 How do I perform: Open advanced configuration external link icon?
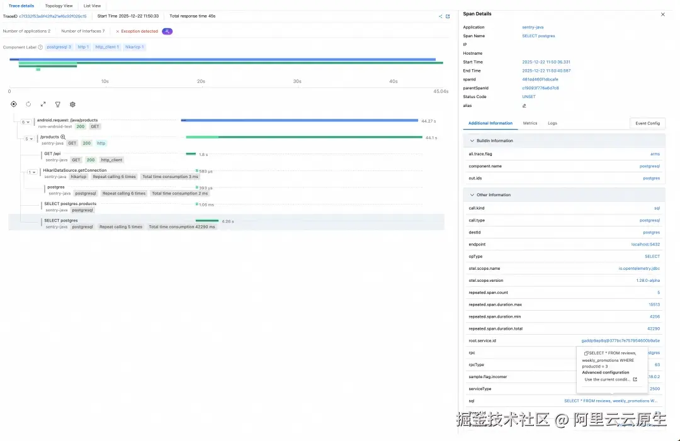pos(635,379)
